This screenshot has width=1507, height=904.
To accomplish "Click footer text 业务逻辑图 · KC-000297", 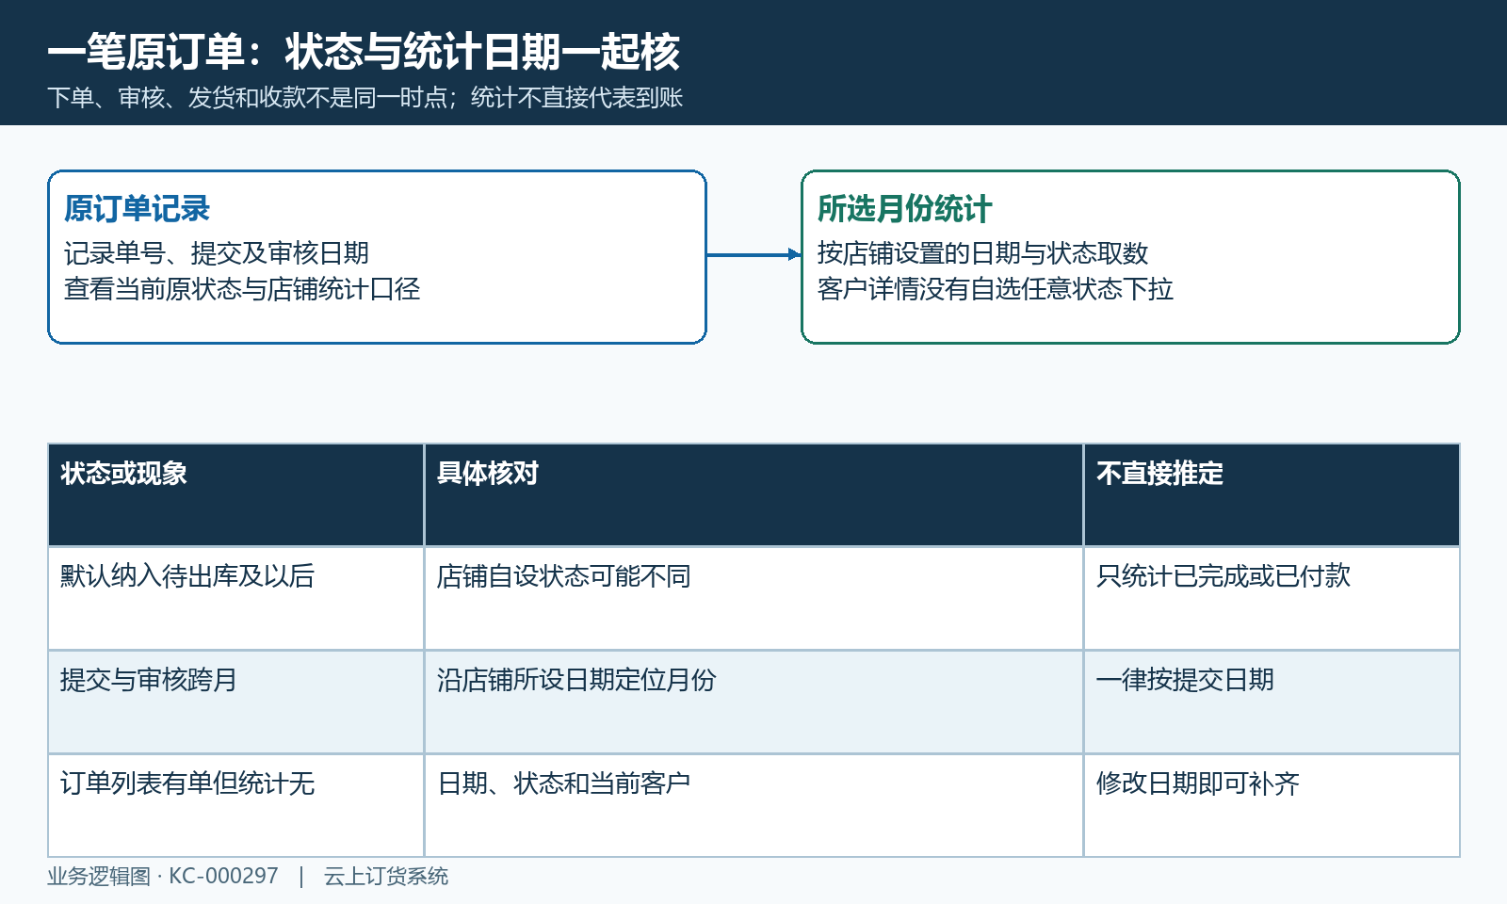I will tap(163, 877).
